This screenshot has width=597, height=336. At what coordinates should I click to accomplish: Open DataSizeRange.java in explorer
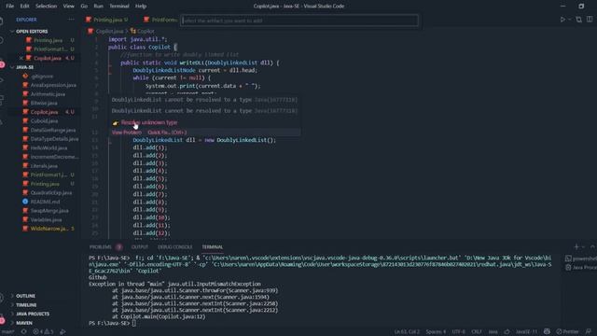click(53, 131)
